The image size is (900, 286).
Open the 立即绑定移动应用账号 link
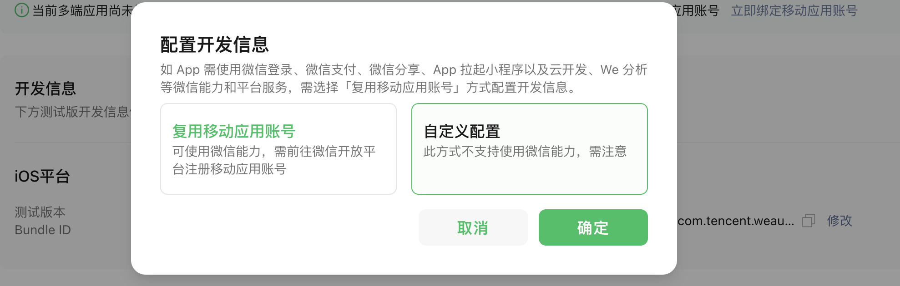(794, 10)
